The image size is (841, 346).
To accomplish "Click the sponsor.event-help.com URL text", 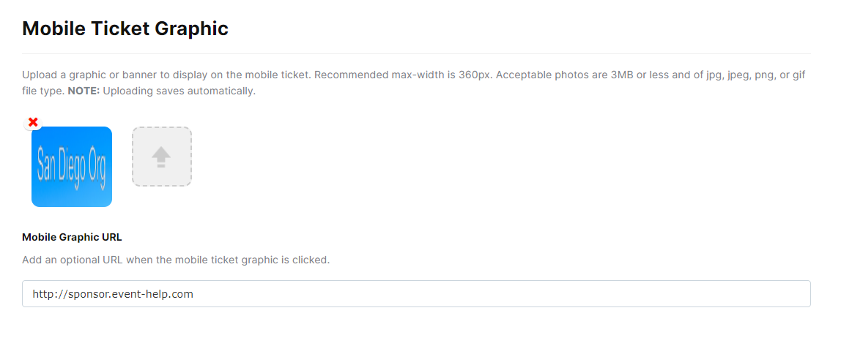I will 113,293.
